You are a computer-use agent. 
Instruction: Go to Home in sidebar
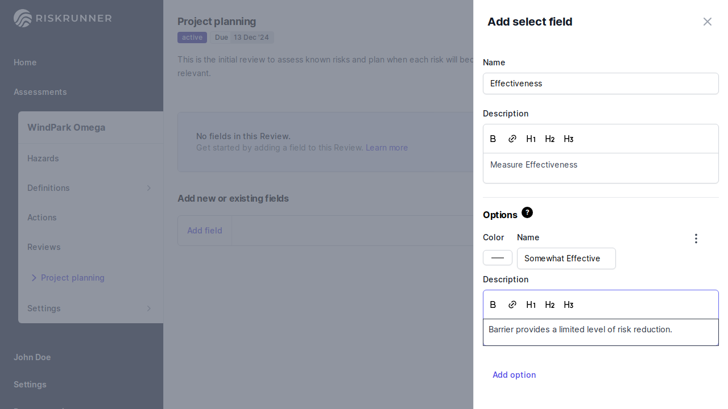point(25,62)
